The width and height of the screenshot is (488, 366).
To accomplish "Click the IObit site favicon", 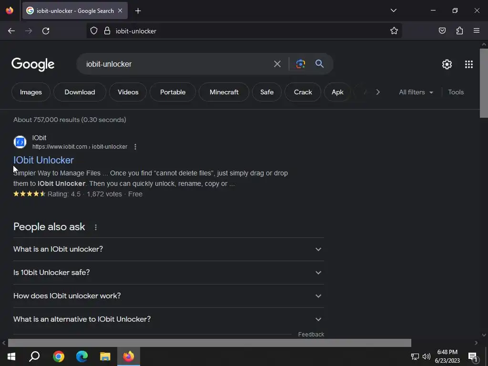I will pyautogui.click(x=20, y=142).
